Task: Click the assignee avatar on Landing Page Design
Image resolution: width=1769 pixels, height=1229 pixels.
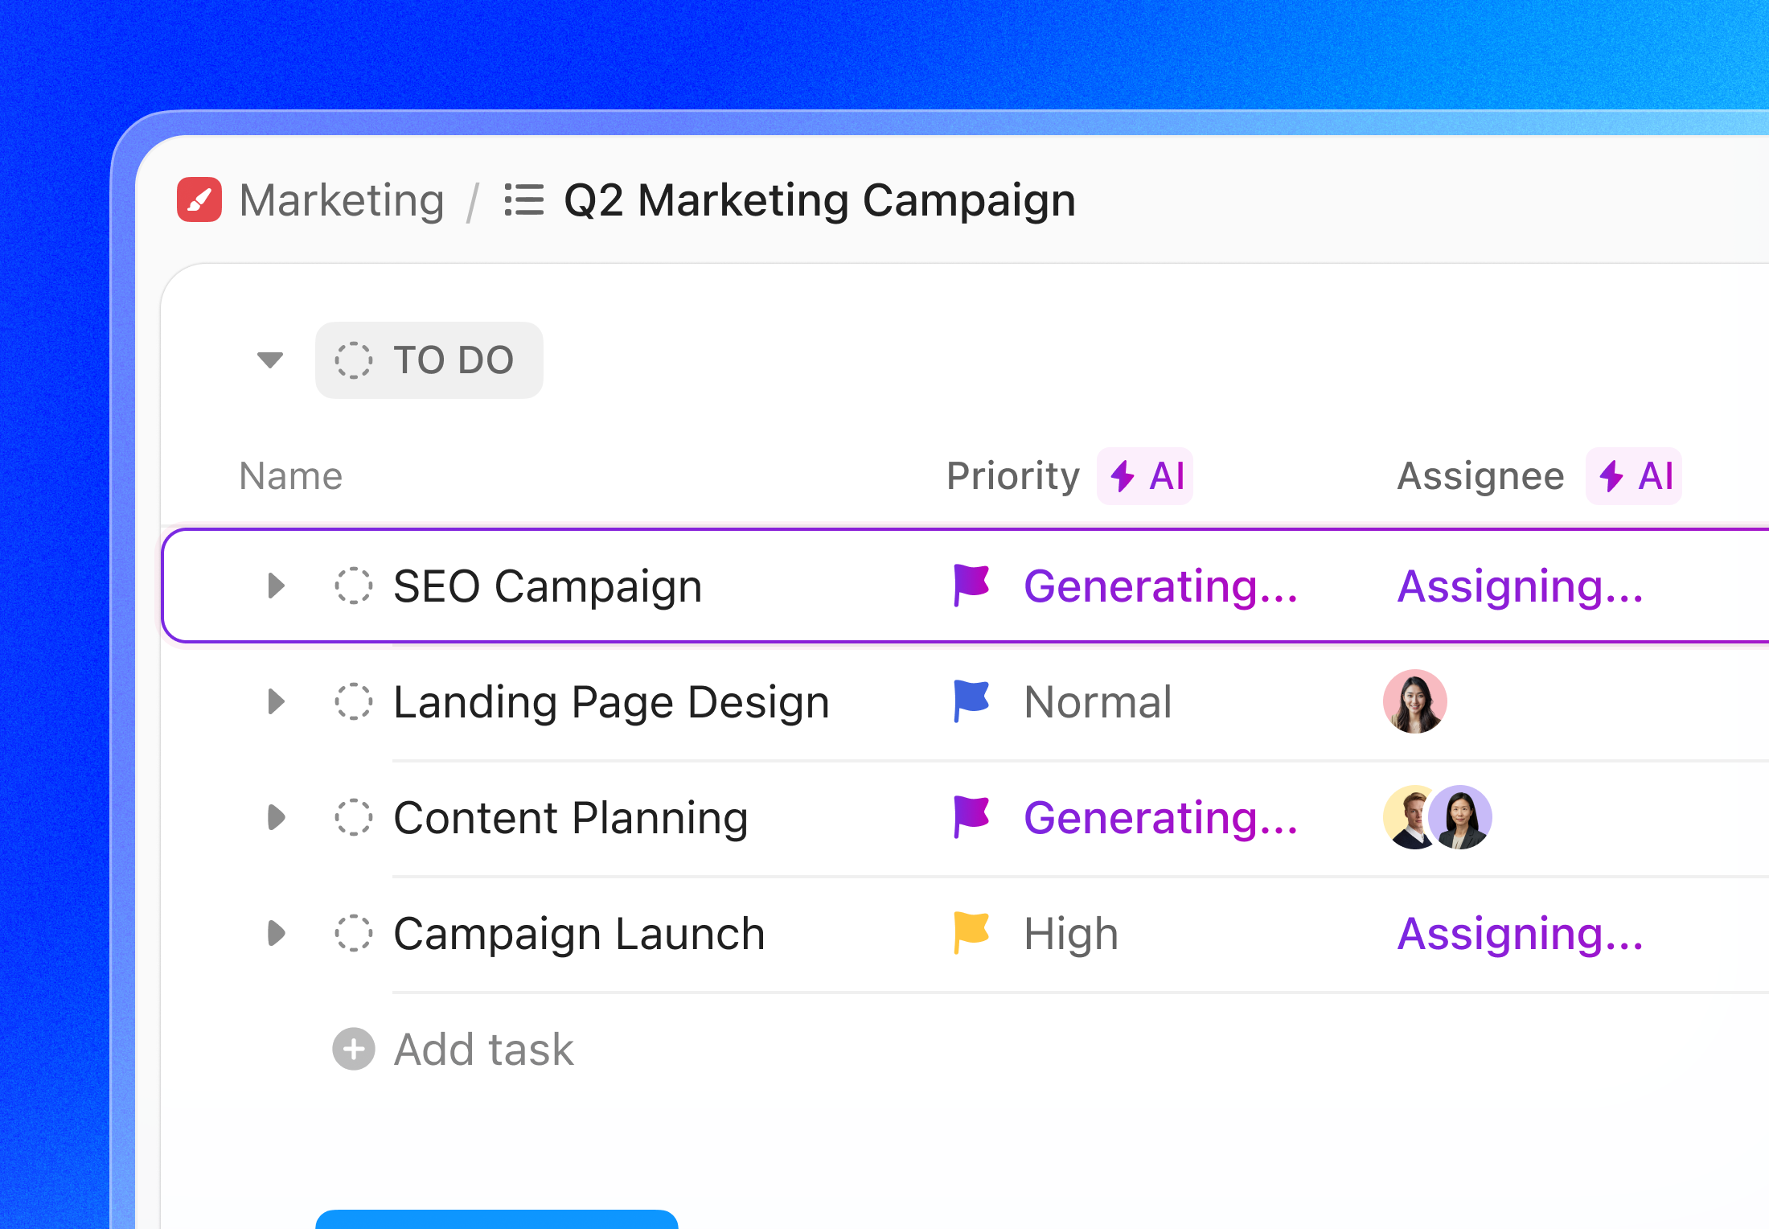Action: pyautogui.click(x=1414, y=701)
